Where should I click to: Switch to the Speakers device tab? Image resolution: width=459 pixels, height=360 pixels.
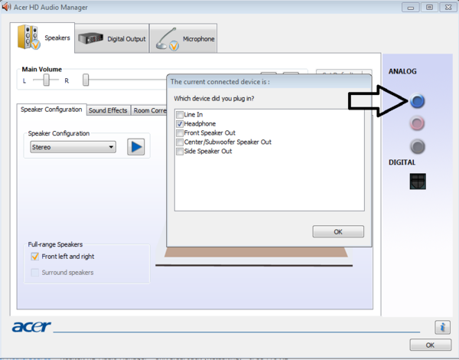pyautogui.click(x=44, y=38)
